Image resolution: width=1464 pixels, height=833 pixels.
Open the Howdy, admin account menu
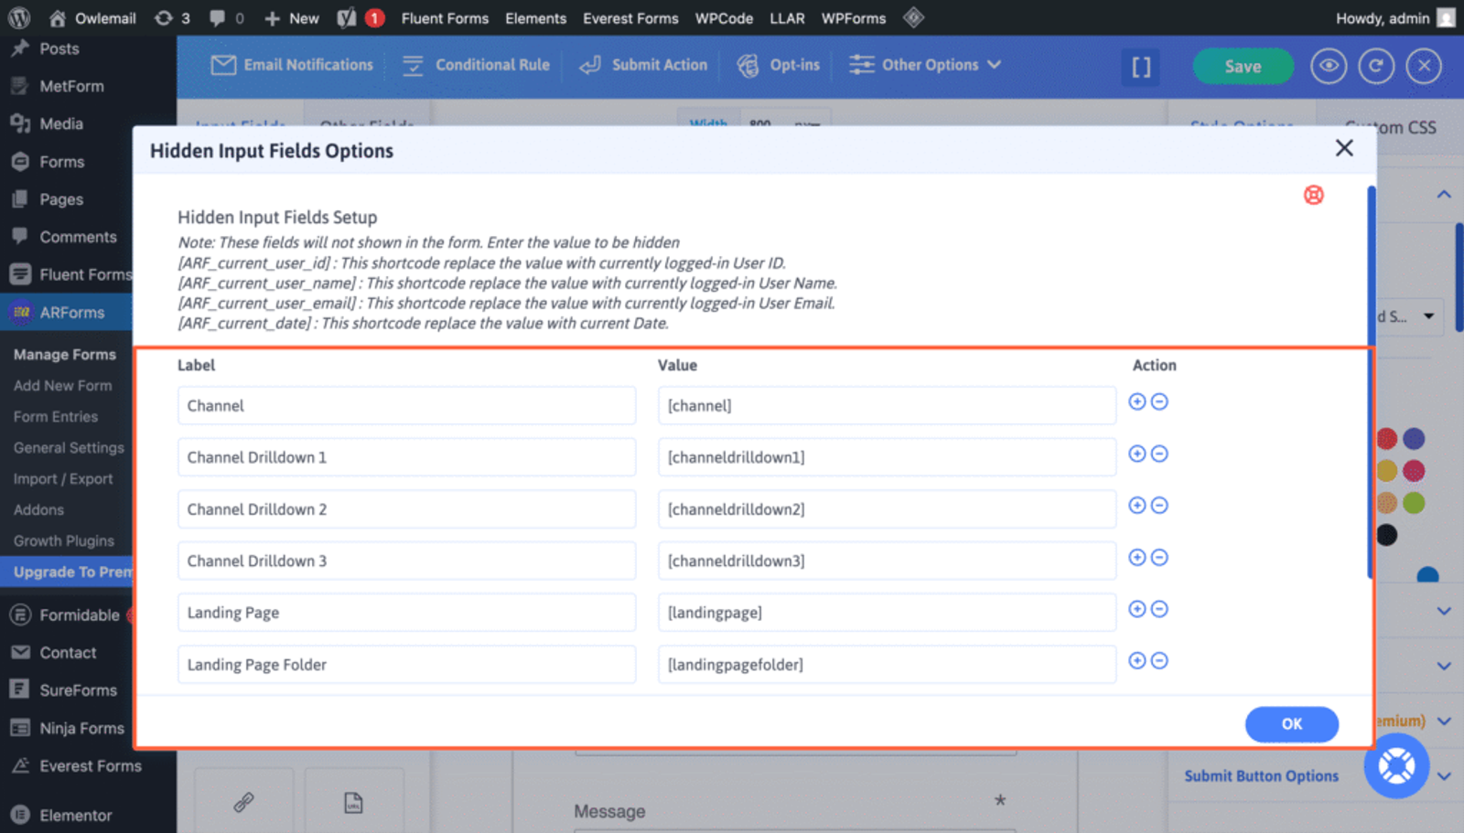(x=1394, y=18)
